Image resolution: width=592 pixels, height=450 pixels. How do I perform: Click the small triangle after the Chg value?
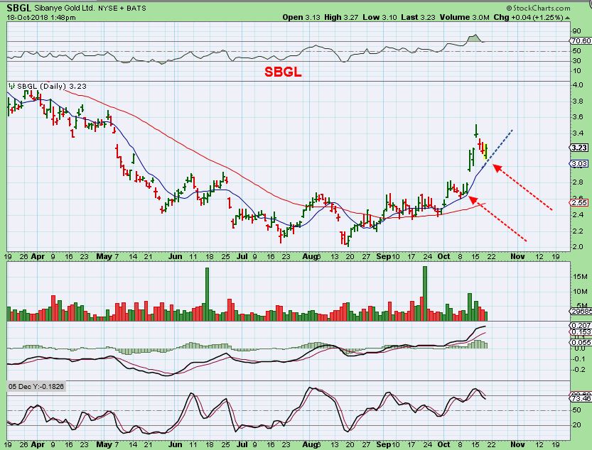[567, 18]
